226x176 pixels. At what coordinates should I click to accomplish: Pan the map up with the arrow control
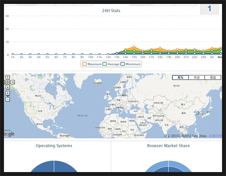coord(8,77)
